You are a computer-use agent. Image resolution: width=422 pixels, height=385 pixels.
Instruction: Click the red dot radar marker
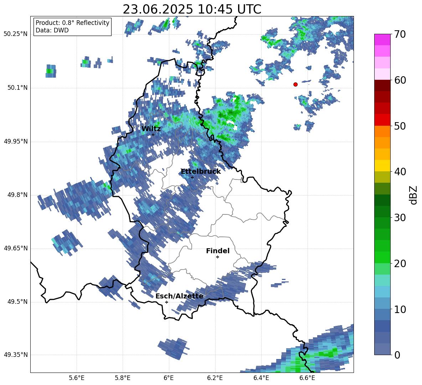coord(295,84)
